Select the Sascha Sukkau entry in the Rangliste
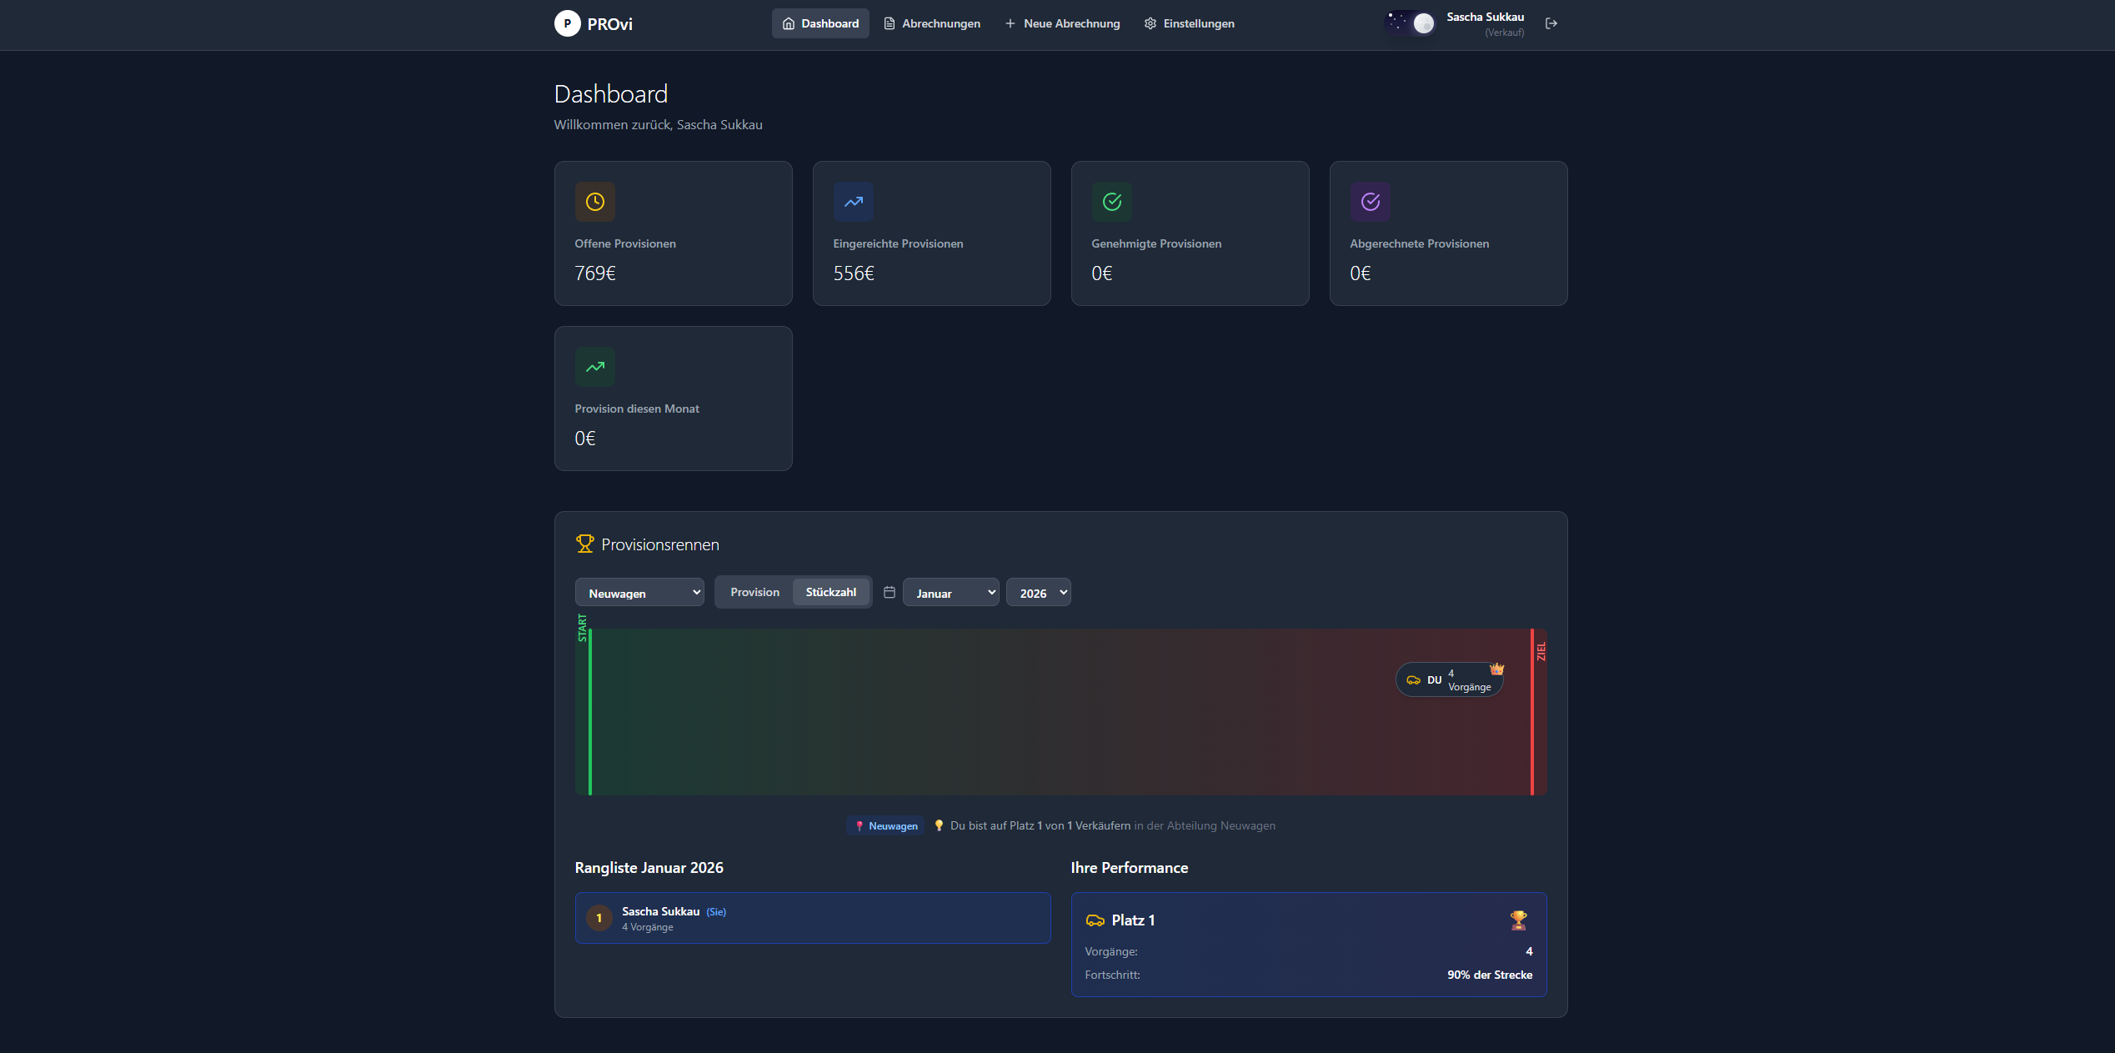 pos(813,918)
